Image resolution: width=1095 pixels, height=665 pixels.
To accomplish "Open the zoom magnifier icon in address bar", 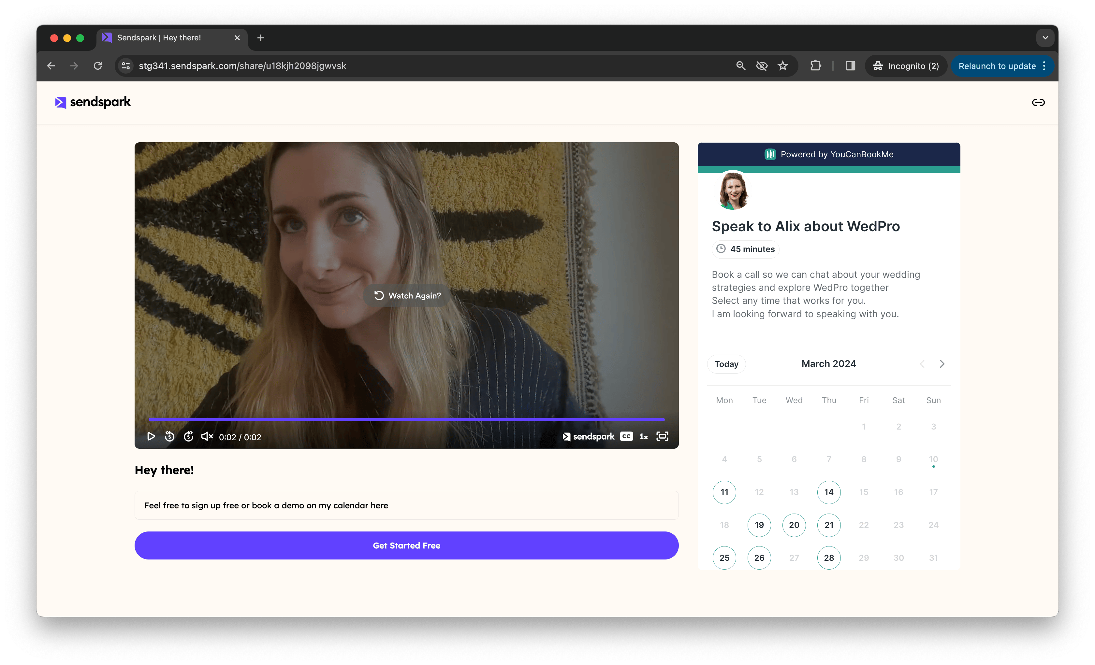I will pyautogui.click(x=740, y=66).
